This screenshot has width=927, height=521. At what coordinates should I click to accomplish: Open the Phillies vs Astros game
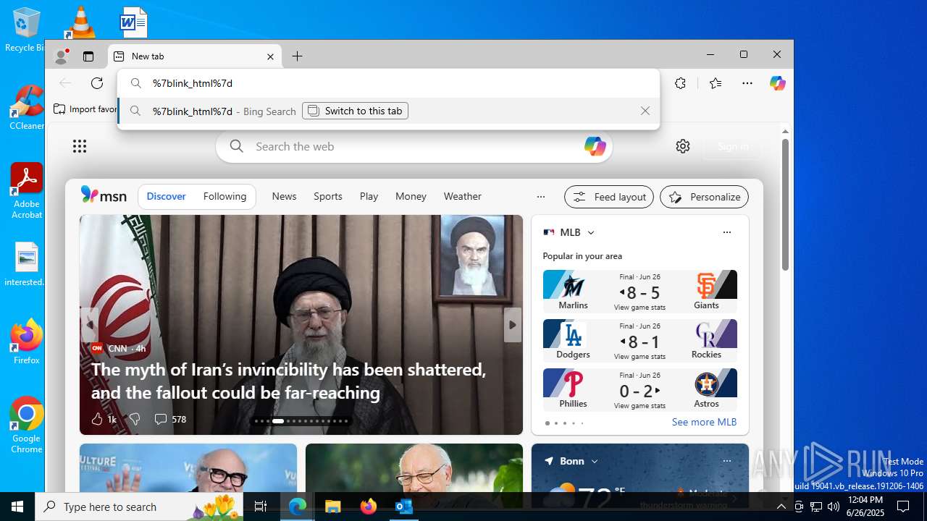[x=640, y=389]
